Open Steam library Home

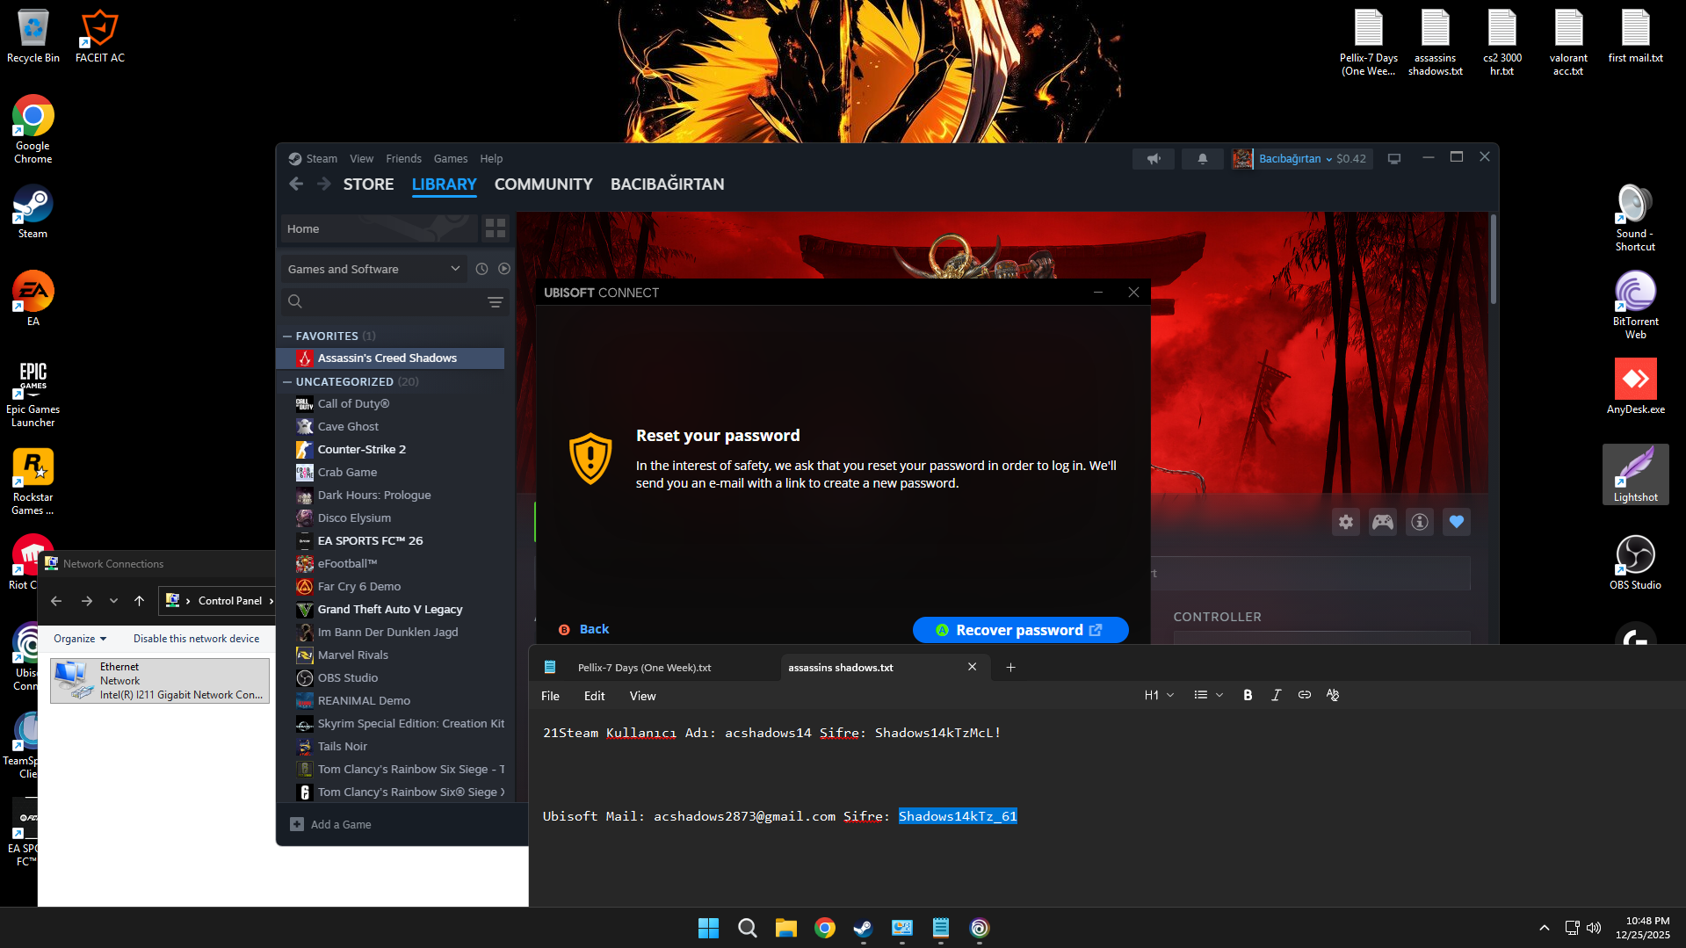pos(379,228)
